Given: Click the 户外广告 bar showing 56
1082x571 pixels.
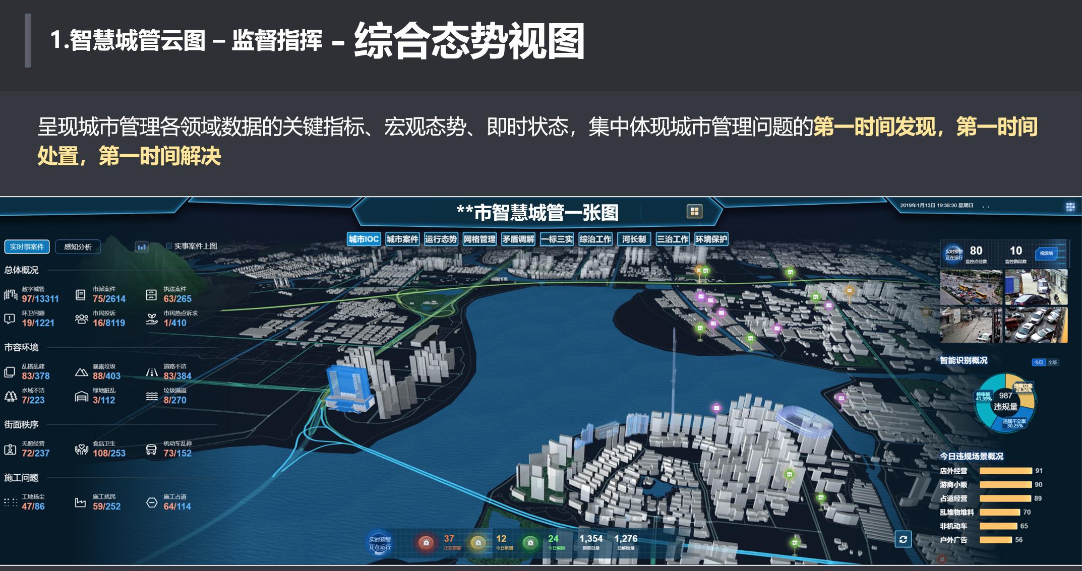Looking at the screenshot, I should click(996, 540).
